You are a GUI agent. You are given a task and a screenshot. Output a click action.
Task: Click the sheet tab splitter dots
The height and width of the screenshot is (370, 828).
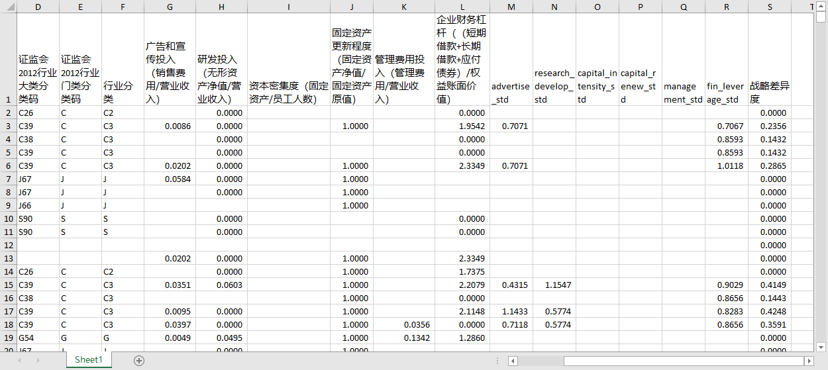[498, 361]
